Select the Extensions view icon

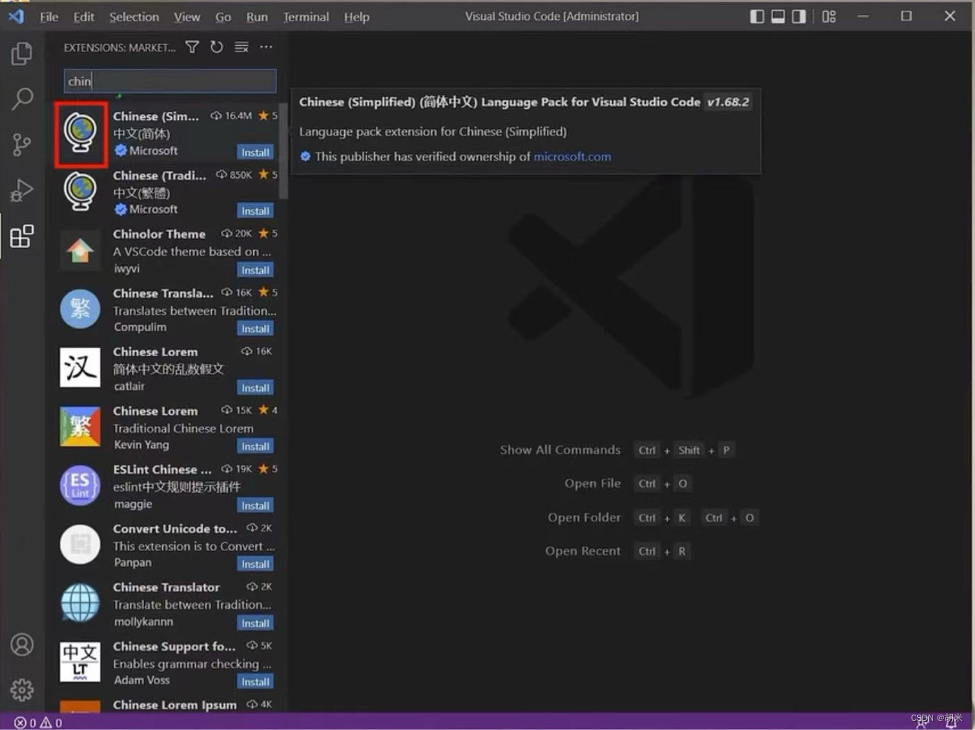pyautogui.click(x=22, y=236)
